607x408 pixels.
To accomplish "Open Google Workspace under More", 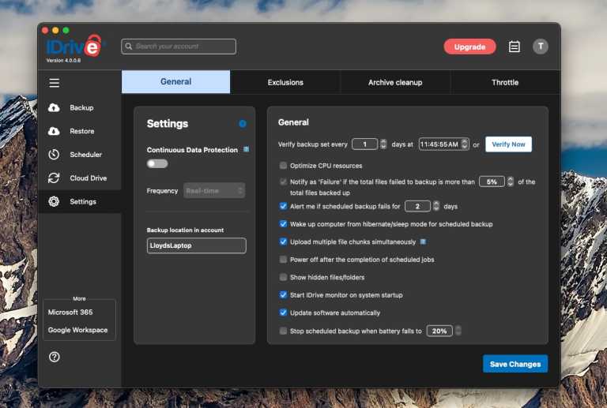I will point(77,330).
